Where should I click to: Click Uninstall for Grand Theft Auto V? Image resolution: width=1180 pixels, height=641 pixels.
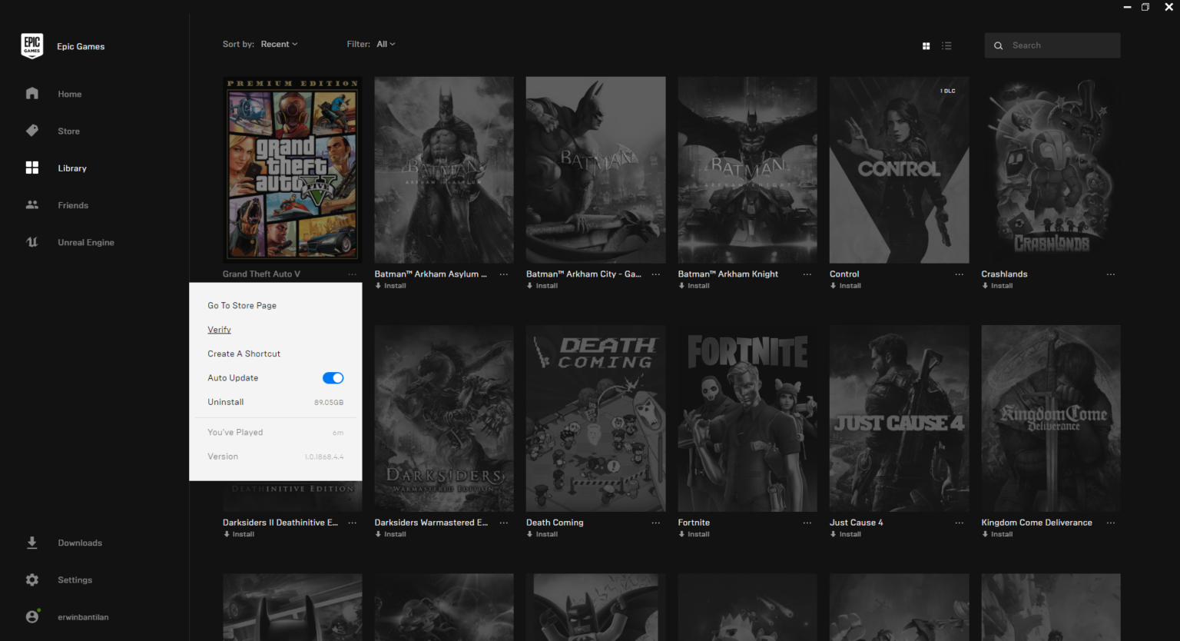pyautogui.click(x=226, y=402)
